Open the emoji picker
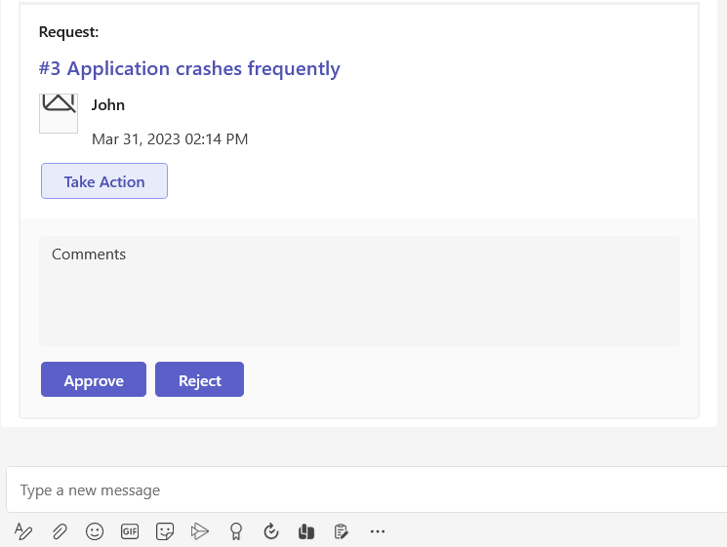This screenshot has width=727, height=547. (x=95, y=531)
